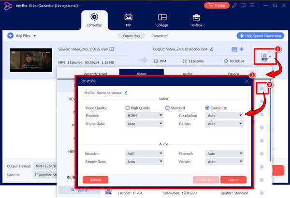Select Customize video quality
This screenshot has width=290, height=198.
click(x=207, y=108)
